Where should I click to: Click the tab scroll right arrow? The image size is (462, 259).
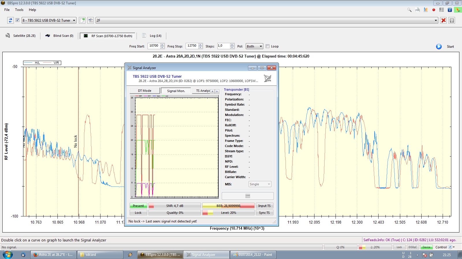point(217,91)
